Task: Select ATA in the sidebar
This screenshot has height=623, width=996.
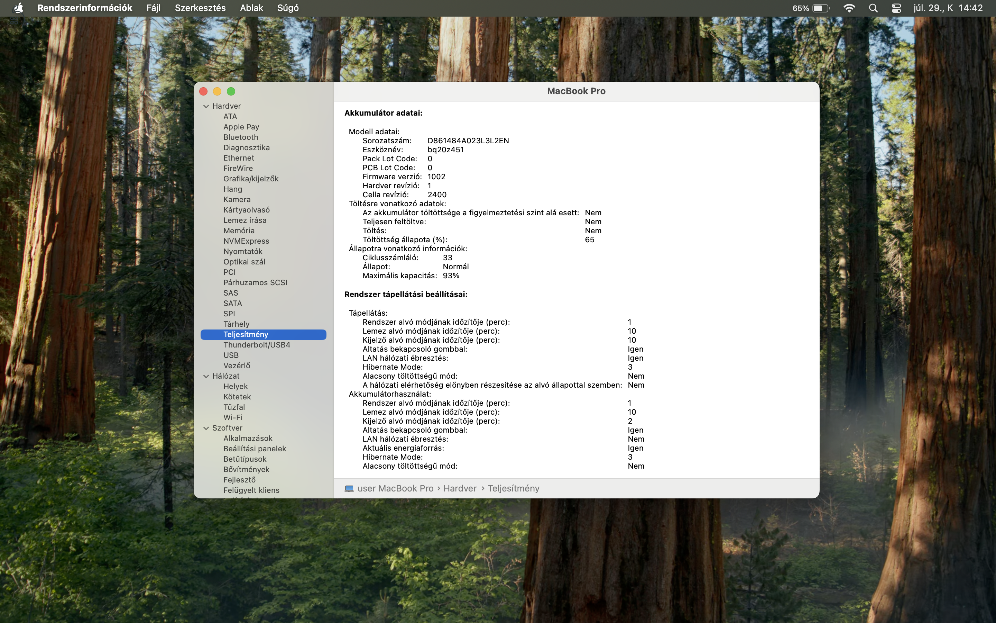Action: [x=264, y=117]
